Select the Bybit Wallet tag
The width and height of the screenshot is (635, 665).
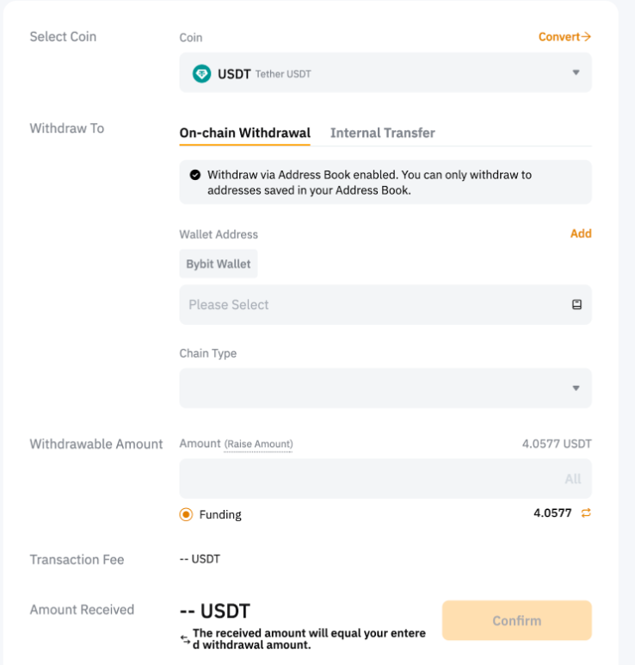coord(219,264)
